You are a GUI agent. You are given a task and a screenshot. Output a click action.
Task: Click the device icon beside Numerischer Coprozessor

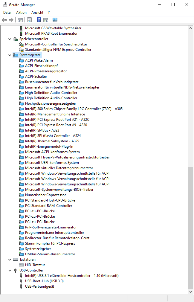coord(21,195)
